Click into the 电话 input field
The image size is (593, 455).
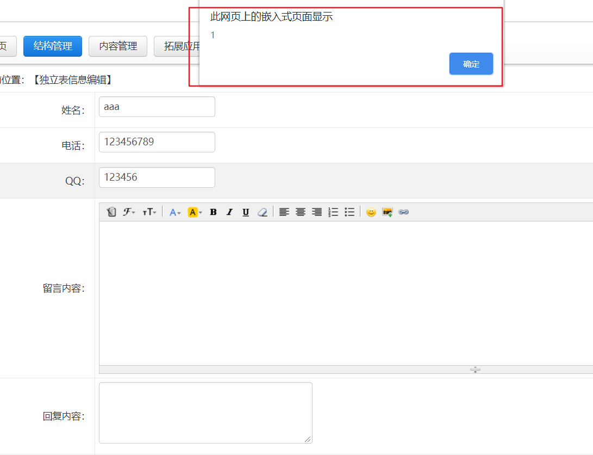(x=157, y=142)
